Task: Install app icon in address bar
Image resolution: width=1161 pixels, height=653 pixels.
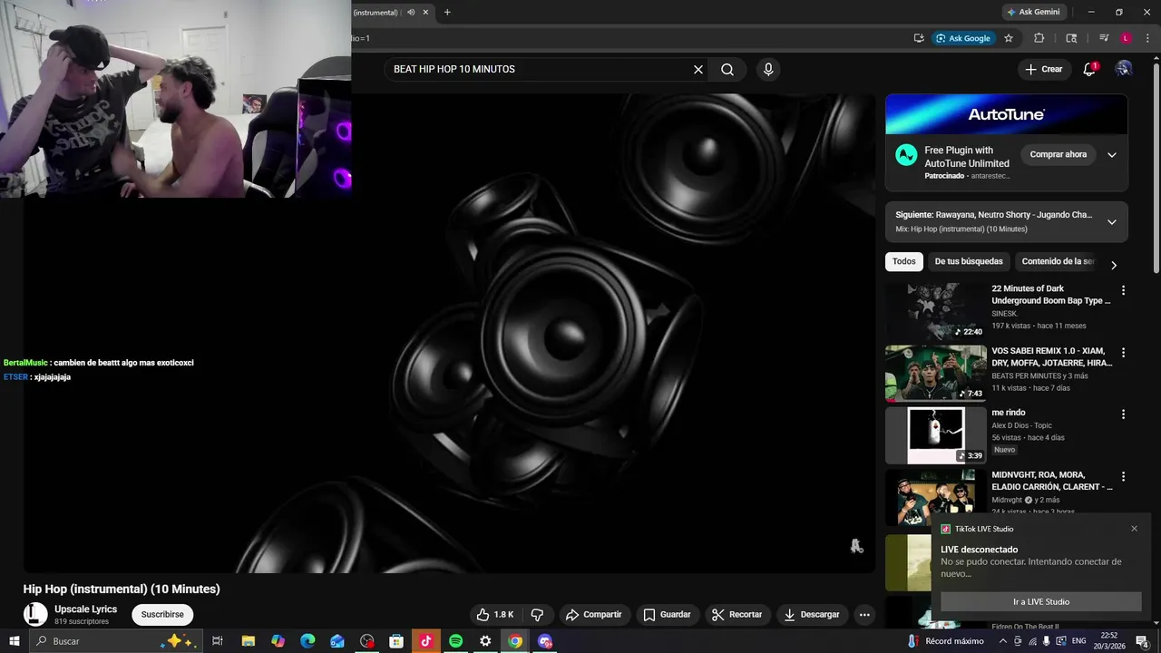Action: pos(919,38)
